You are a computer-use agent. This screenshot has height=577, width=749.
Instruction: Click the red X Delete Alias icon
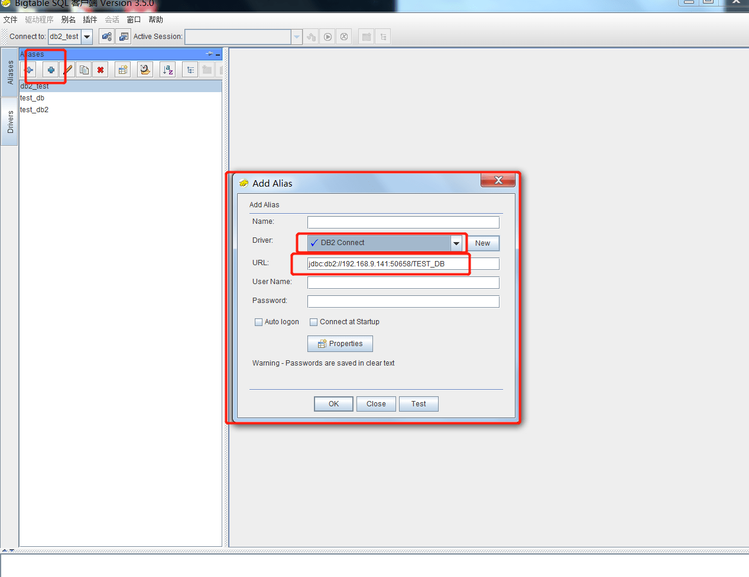point(100,70)
